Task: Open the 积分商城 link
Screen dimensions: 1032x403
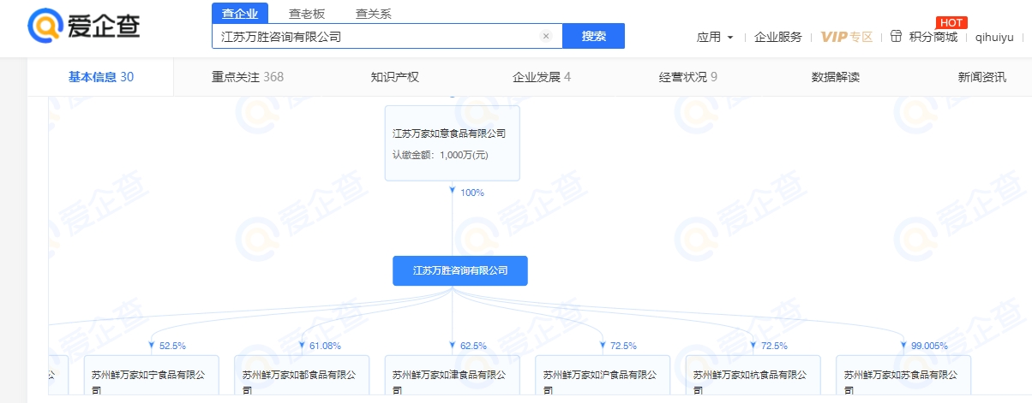Action: (933, 37)
